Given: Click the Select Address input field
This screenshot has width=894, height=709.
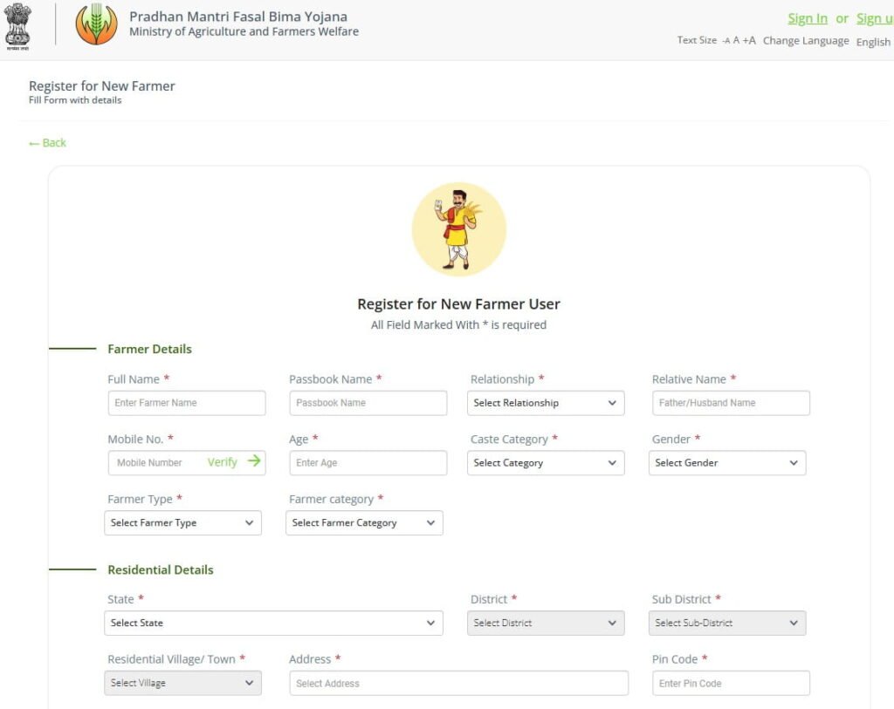Looking at the screenshot, I should [x=458, y=683].
